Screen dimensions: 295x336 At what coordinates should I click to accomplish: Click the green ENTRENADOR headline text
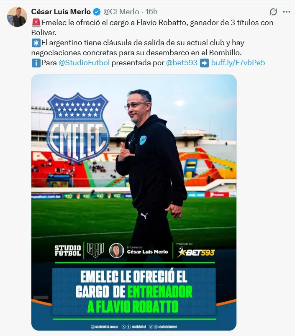(160, 292)
